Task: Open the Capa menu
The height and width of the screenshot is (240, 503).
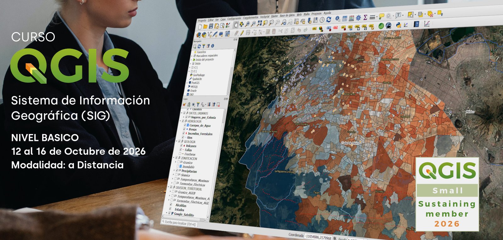Action: (223, 19)
